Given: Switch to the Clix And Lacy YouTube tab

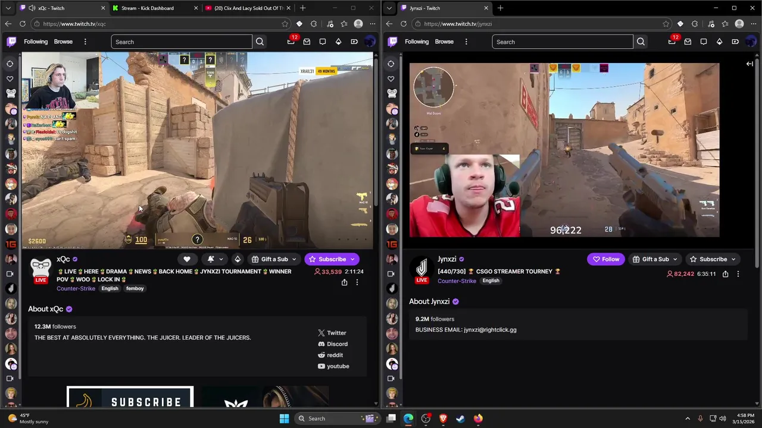Looking at the screenshot, I should pyautogui.click(x=248, y=8).
